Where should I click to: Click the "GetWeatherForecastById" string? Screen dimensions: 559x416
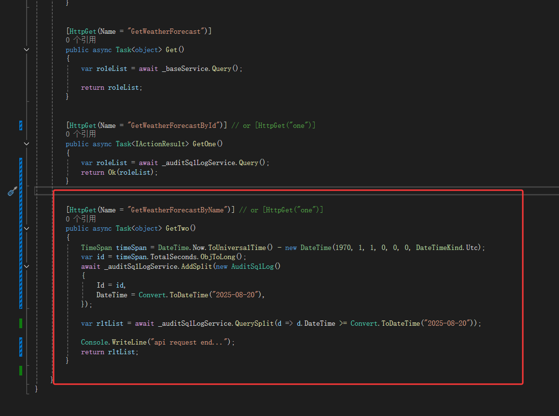(174, 125)
